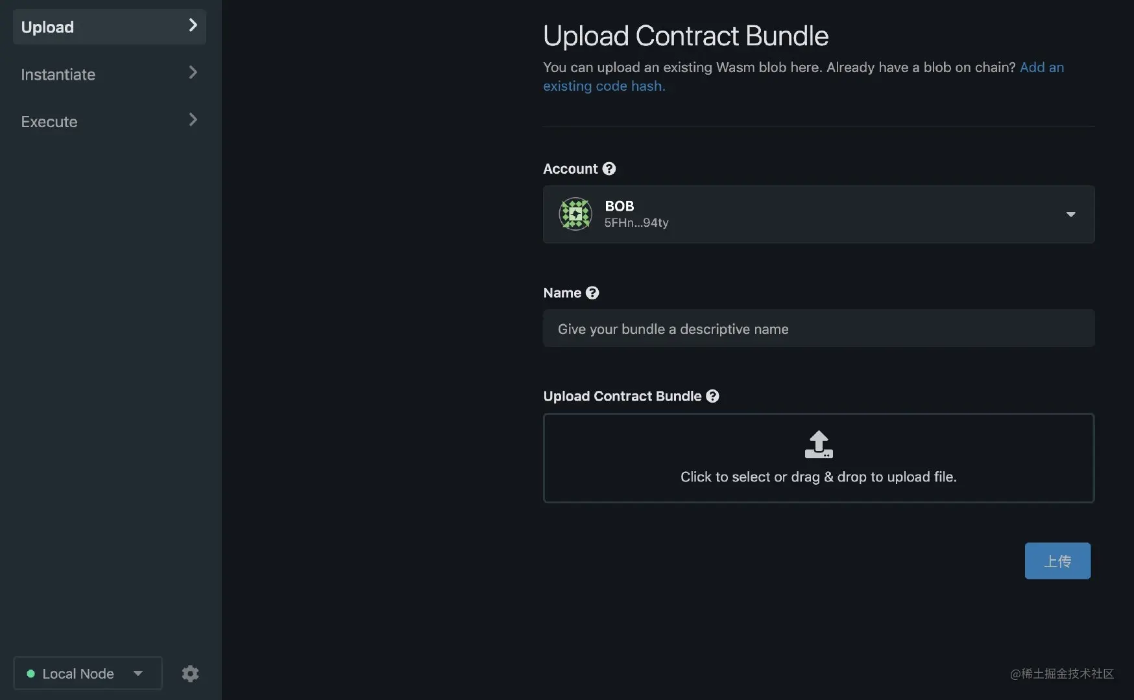Click BOB's account identicon avatar

[x=575, y=214]
